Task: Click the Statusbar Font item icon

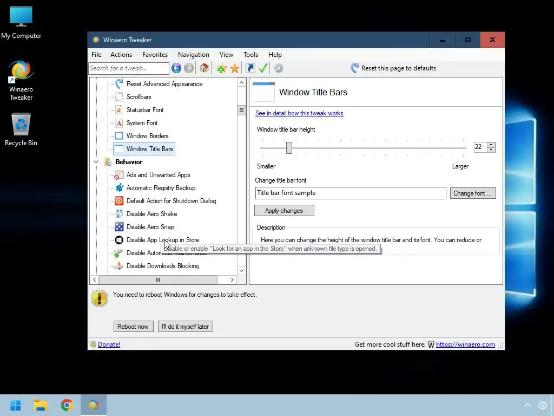Action: 119,110
